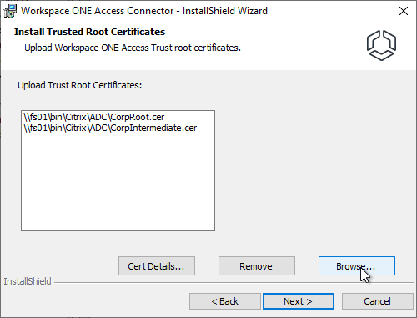Open Cert Details for the selected certificate
The height and width of the screenshot is (318, 417).
pos(157,266)
